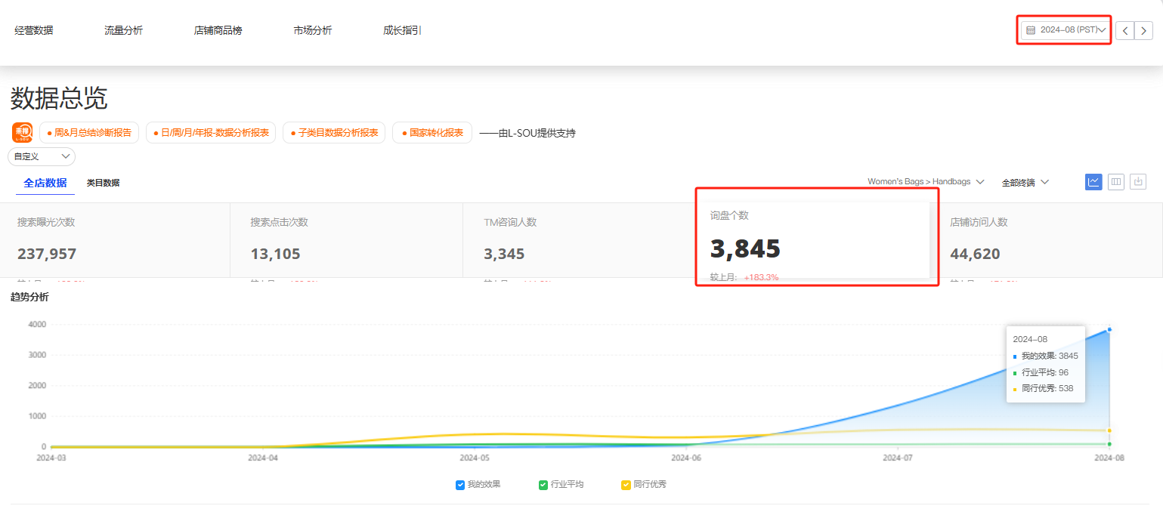Open the 2024-08 (PST) date dropdown
This screenshot has height=509, width=1163.
1066,30
